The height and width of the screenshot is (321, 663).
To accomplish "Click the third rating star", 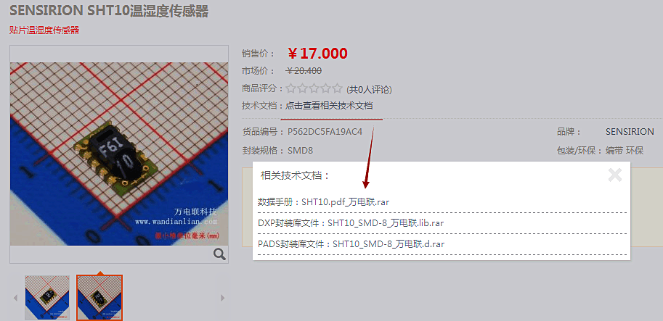I will click(314, 88).
